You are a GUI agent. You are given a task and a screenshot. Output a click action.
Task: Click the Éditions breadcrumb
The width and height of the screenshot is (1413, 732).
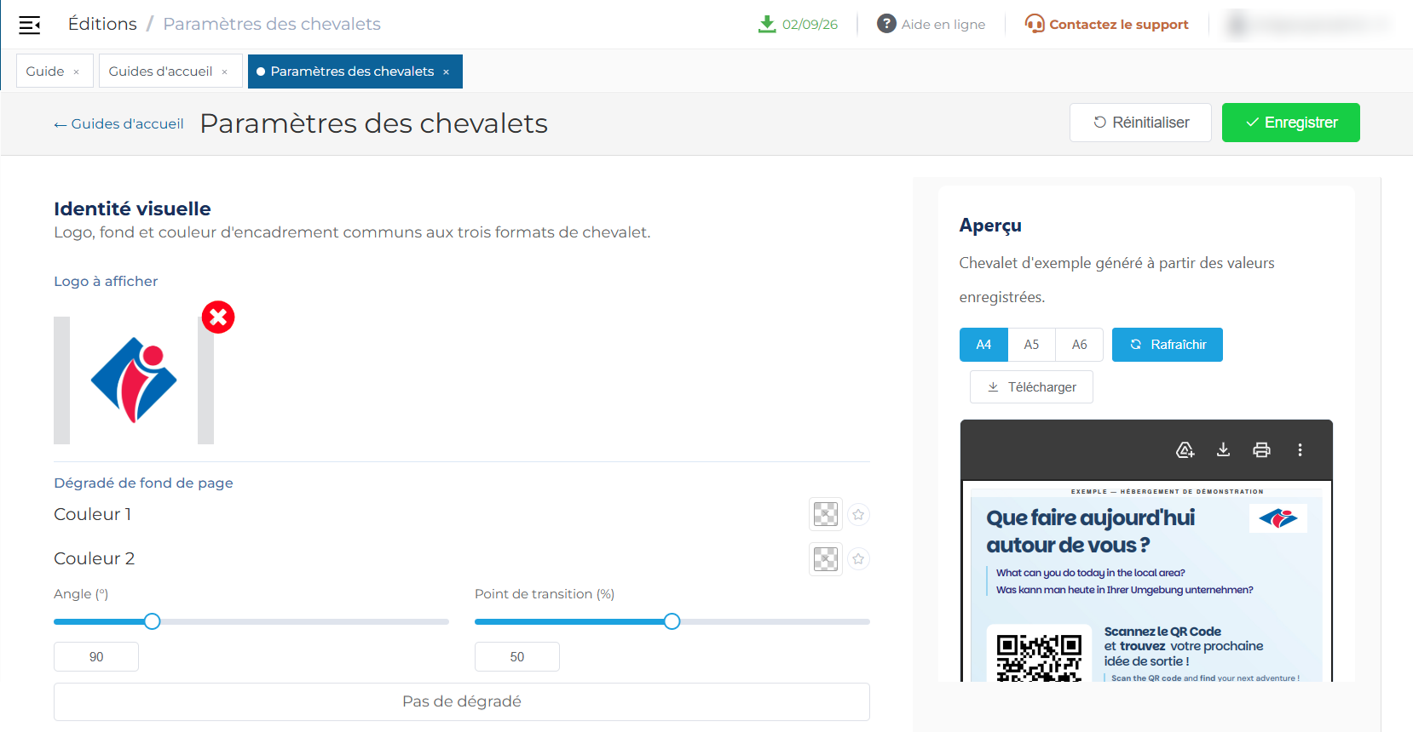pyautogui.click(x=102, y=24)
